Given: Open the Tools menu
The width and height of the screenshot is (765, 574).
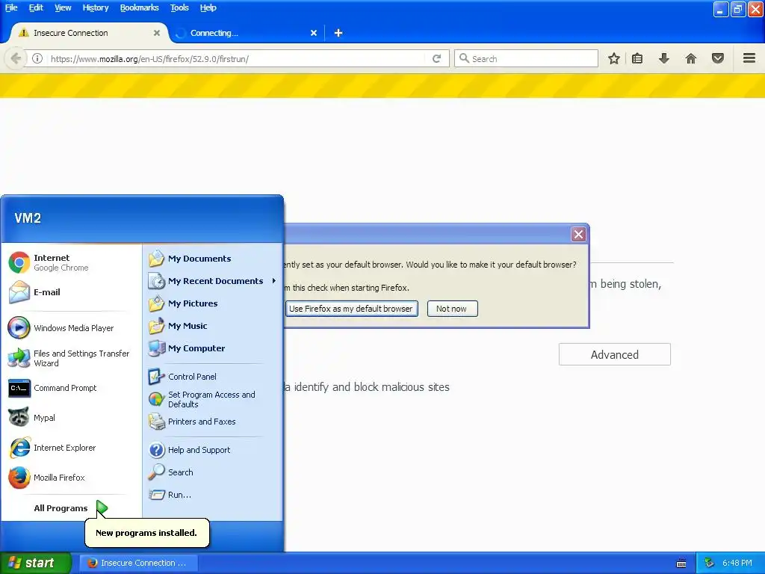Looking at the screenshot, I should tap(179, 7).
